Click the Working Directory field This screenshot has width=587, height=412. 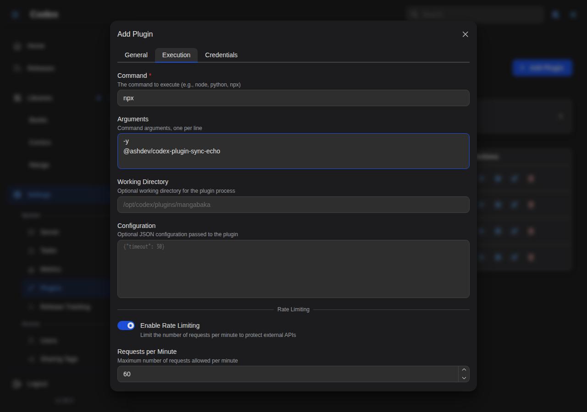point(293,205)
